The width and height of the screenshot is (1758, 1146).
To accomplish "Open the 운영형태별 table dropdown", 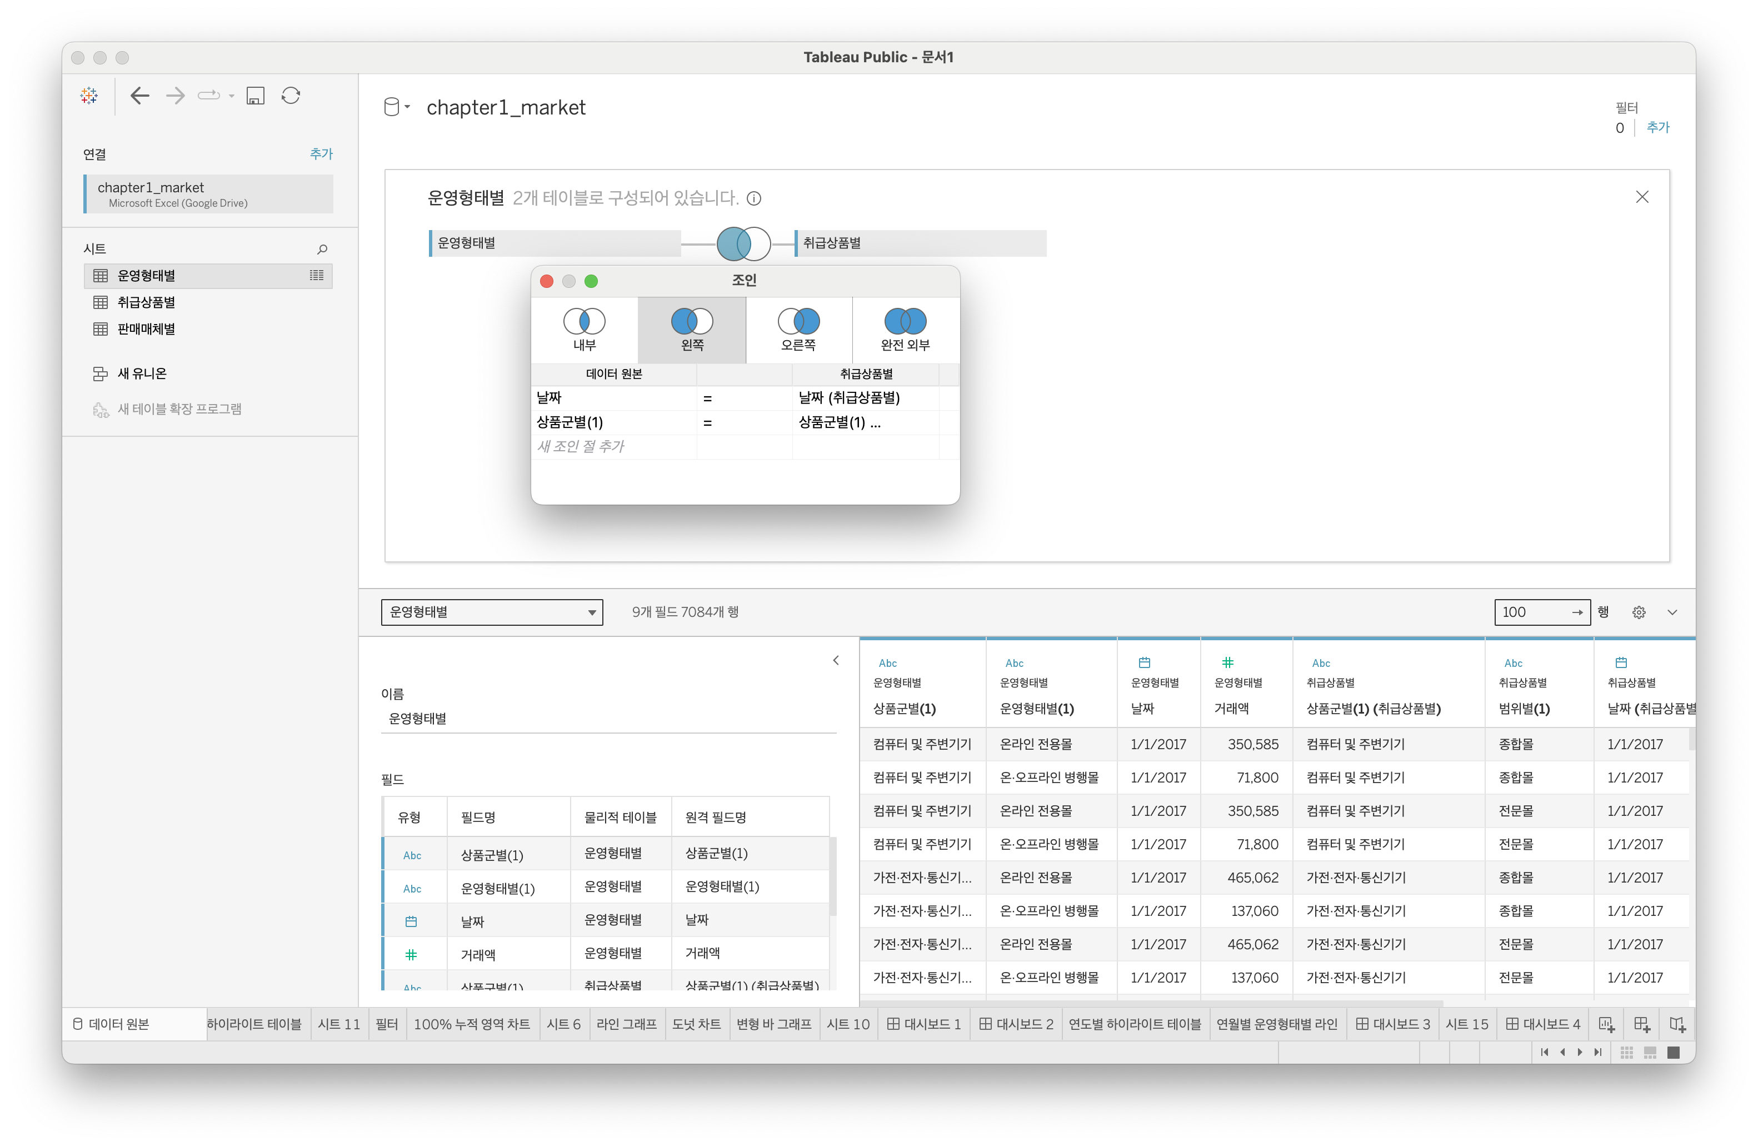I will 491,612.
